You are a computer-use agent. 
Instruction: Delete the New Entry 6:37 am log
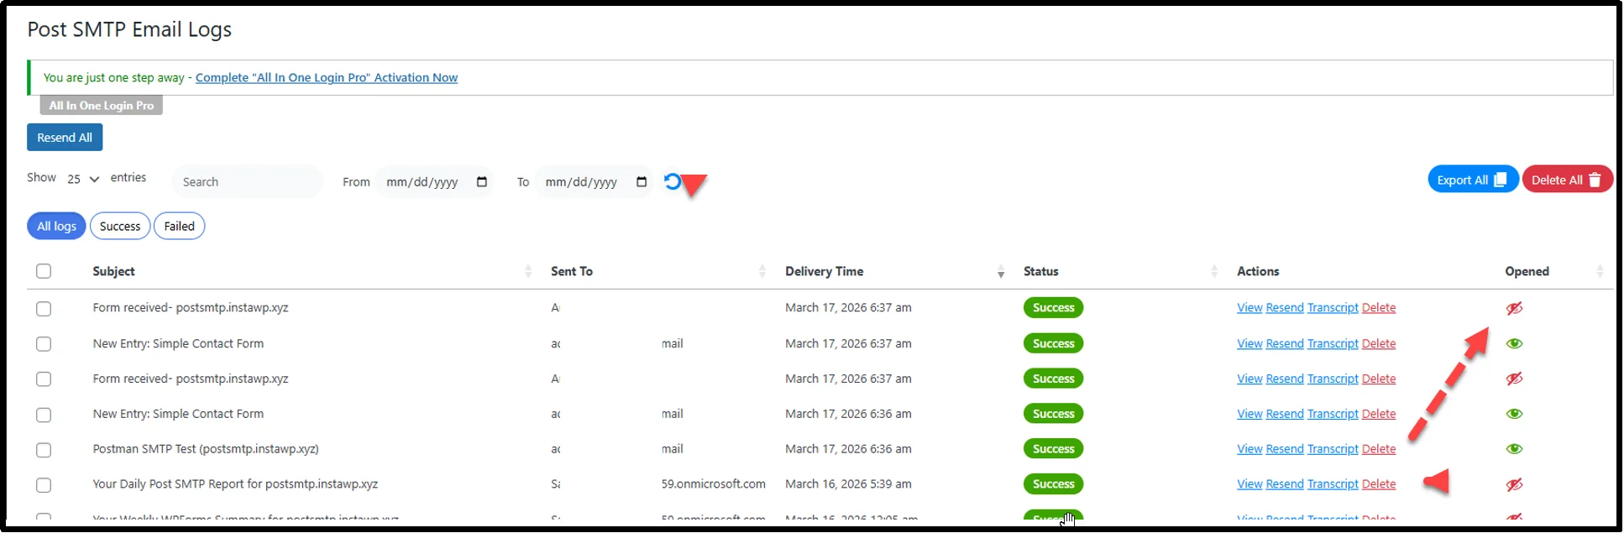pyautogui.click(x=1379, y=343)
